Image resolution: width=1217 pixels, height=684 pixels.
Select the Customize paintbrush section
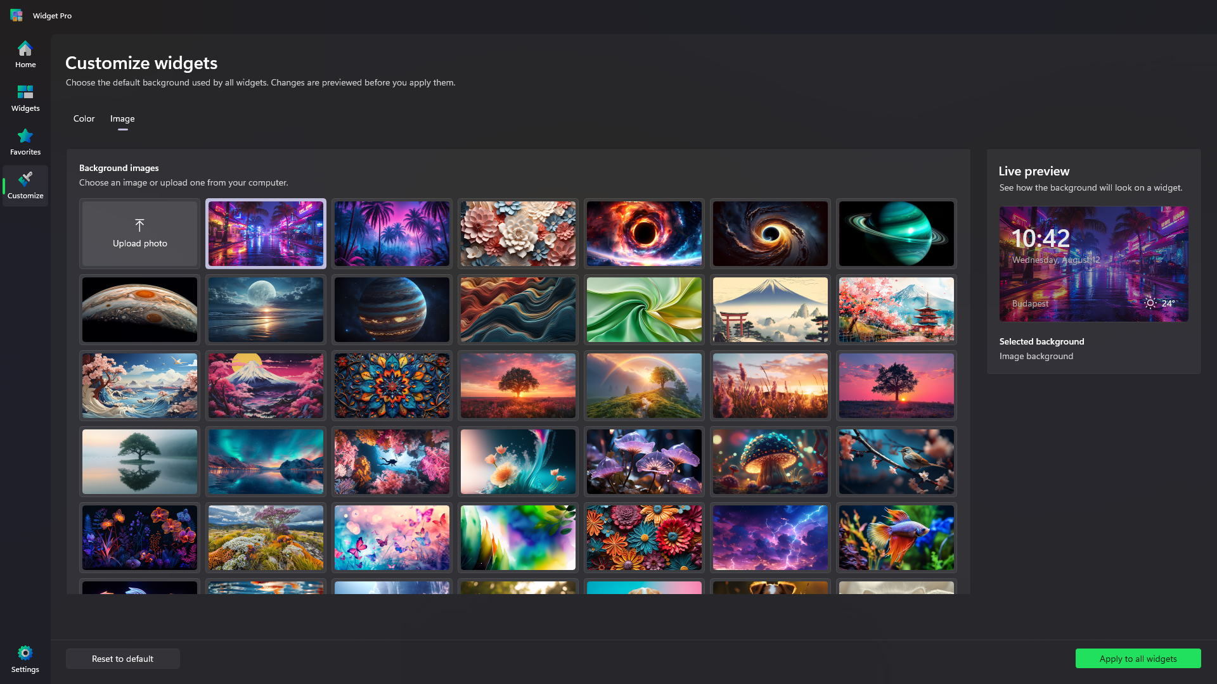point(25,186)
